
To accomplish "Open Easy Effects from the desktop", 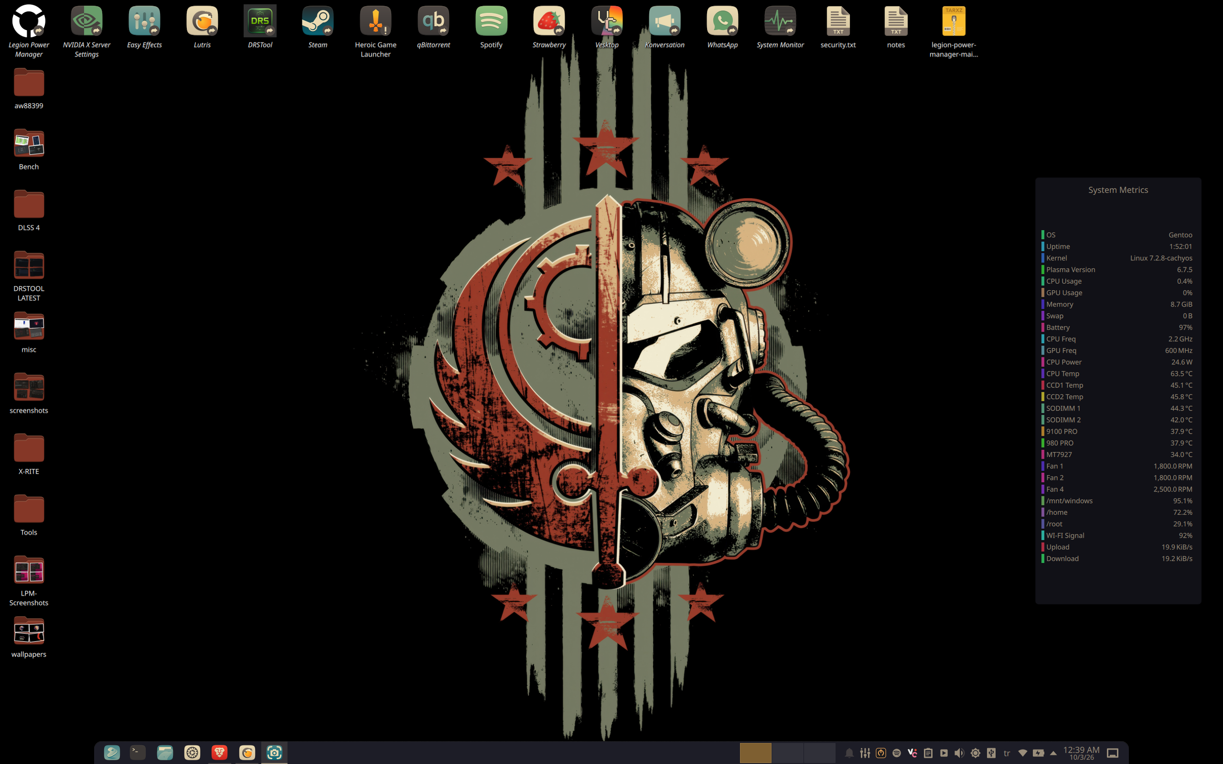I will click(145, 21).
